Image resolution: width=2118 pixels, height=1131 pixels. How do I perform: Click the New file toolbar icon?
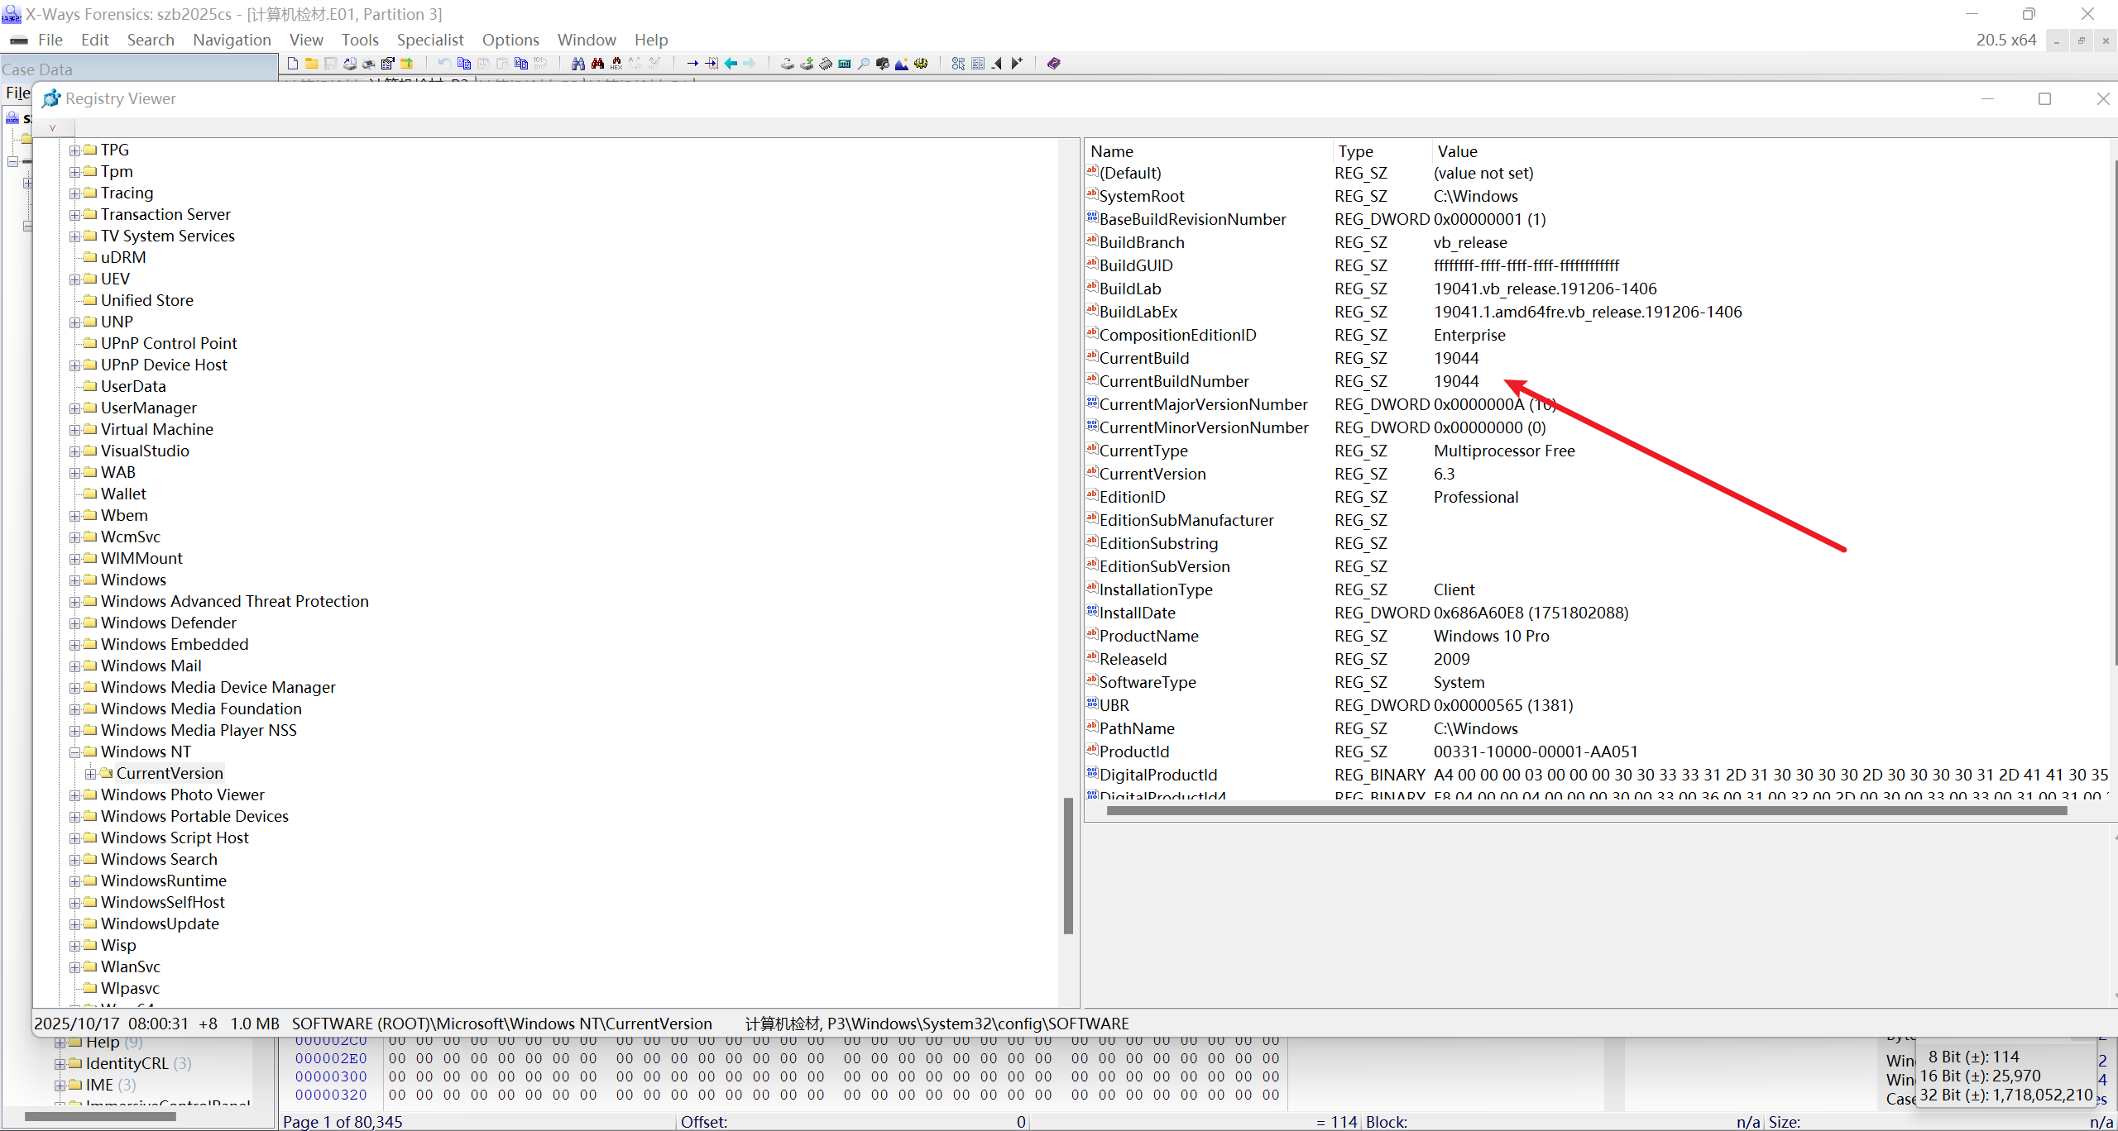(x=293, y=64)
